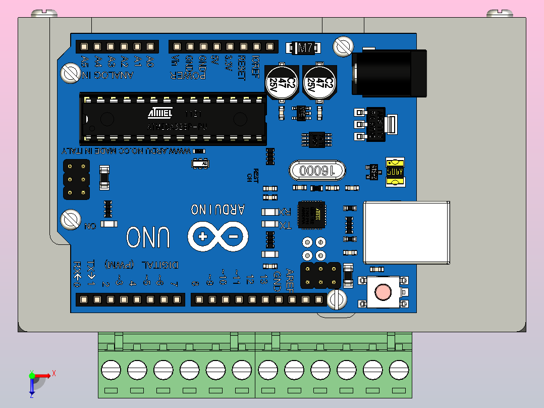
Task: Select the left C2 47 25V capacitor
Action: (x=282, y=83)
